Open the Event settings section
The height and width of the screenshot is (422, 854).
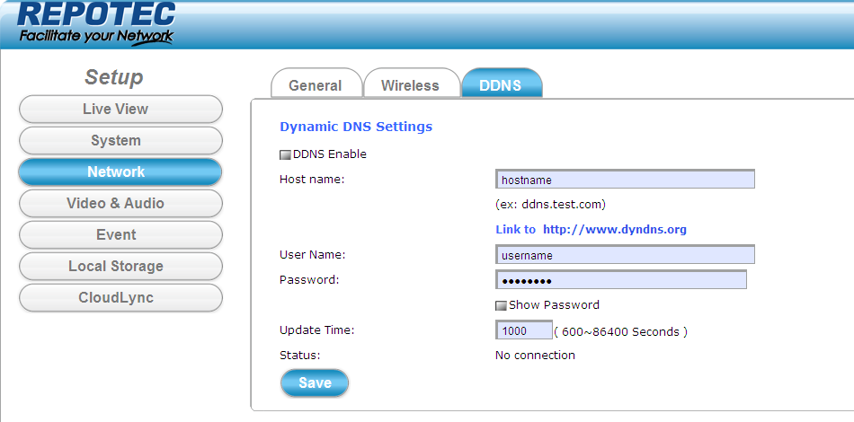click(x=120, y=235)
